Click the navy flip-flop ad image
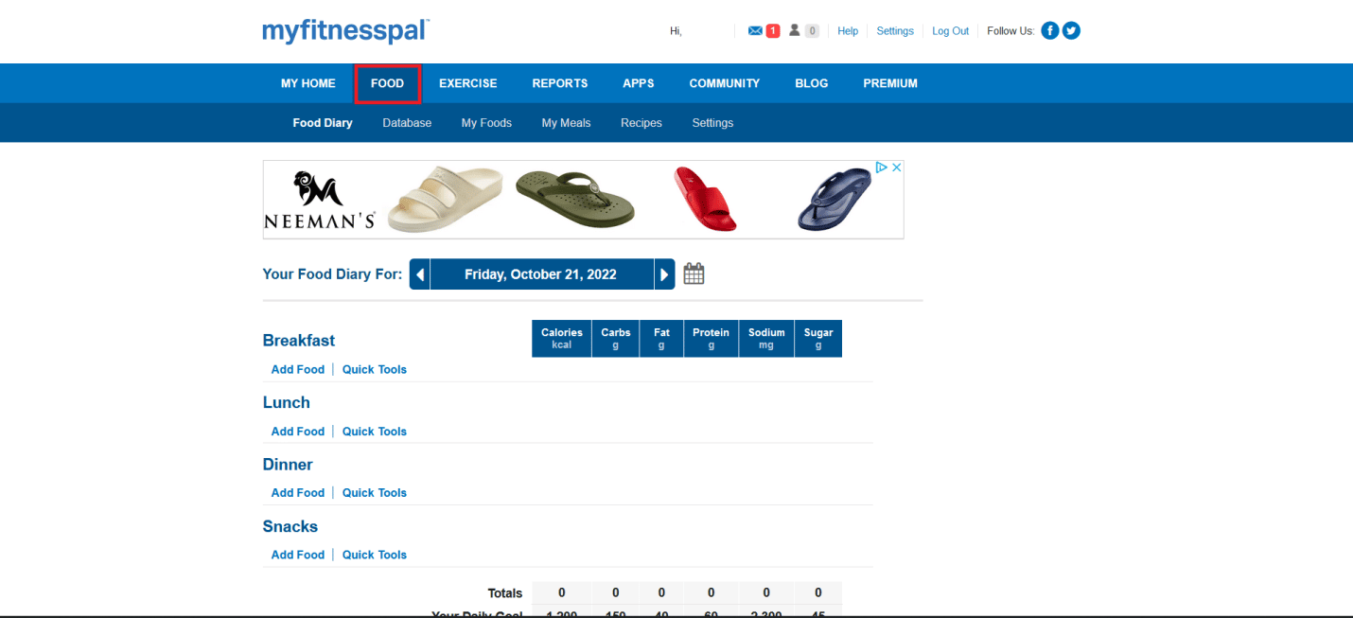 (x=835, y=199)
